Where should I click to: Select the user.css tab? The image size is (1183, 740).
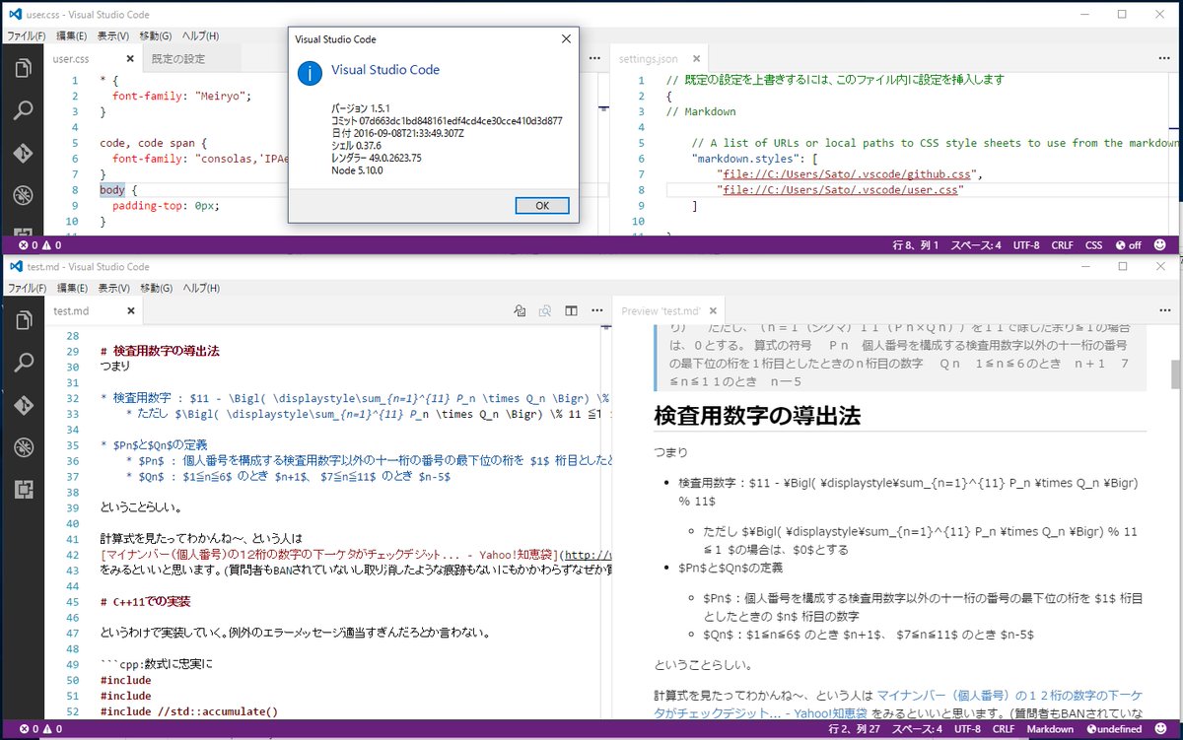(92, 59)
